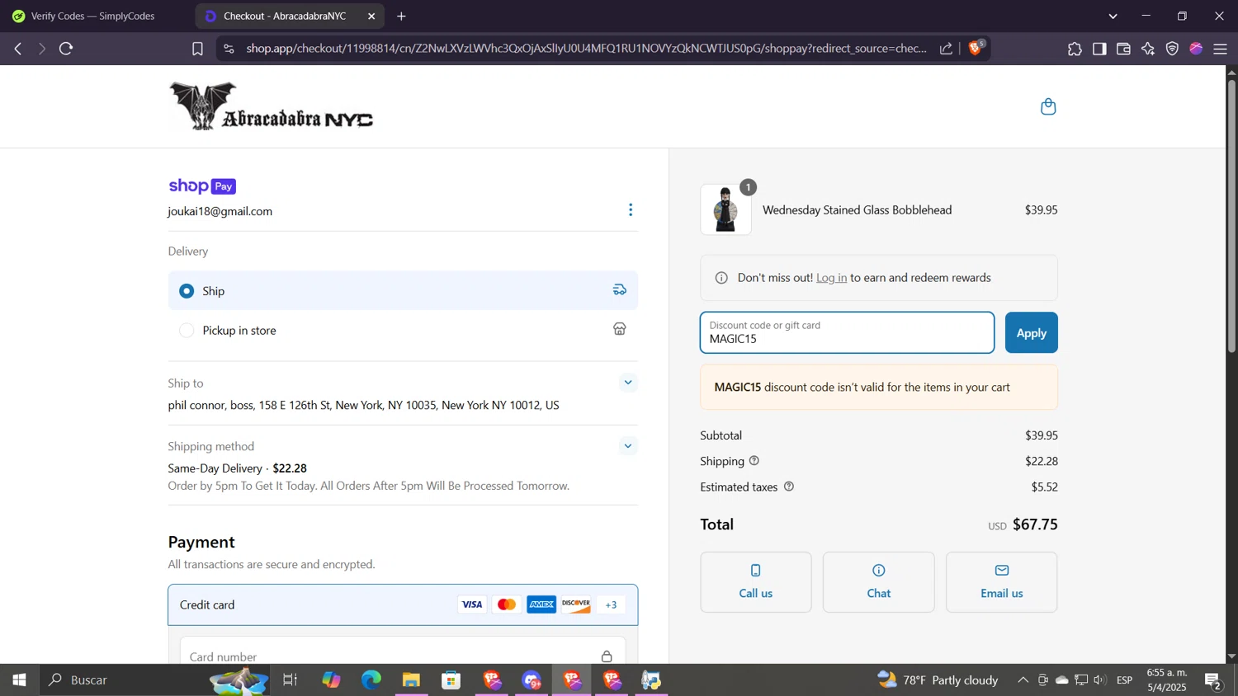Expand the Ship to address chevron

click(628, 383)
